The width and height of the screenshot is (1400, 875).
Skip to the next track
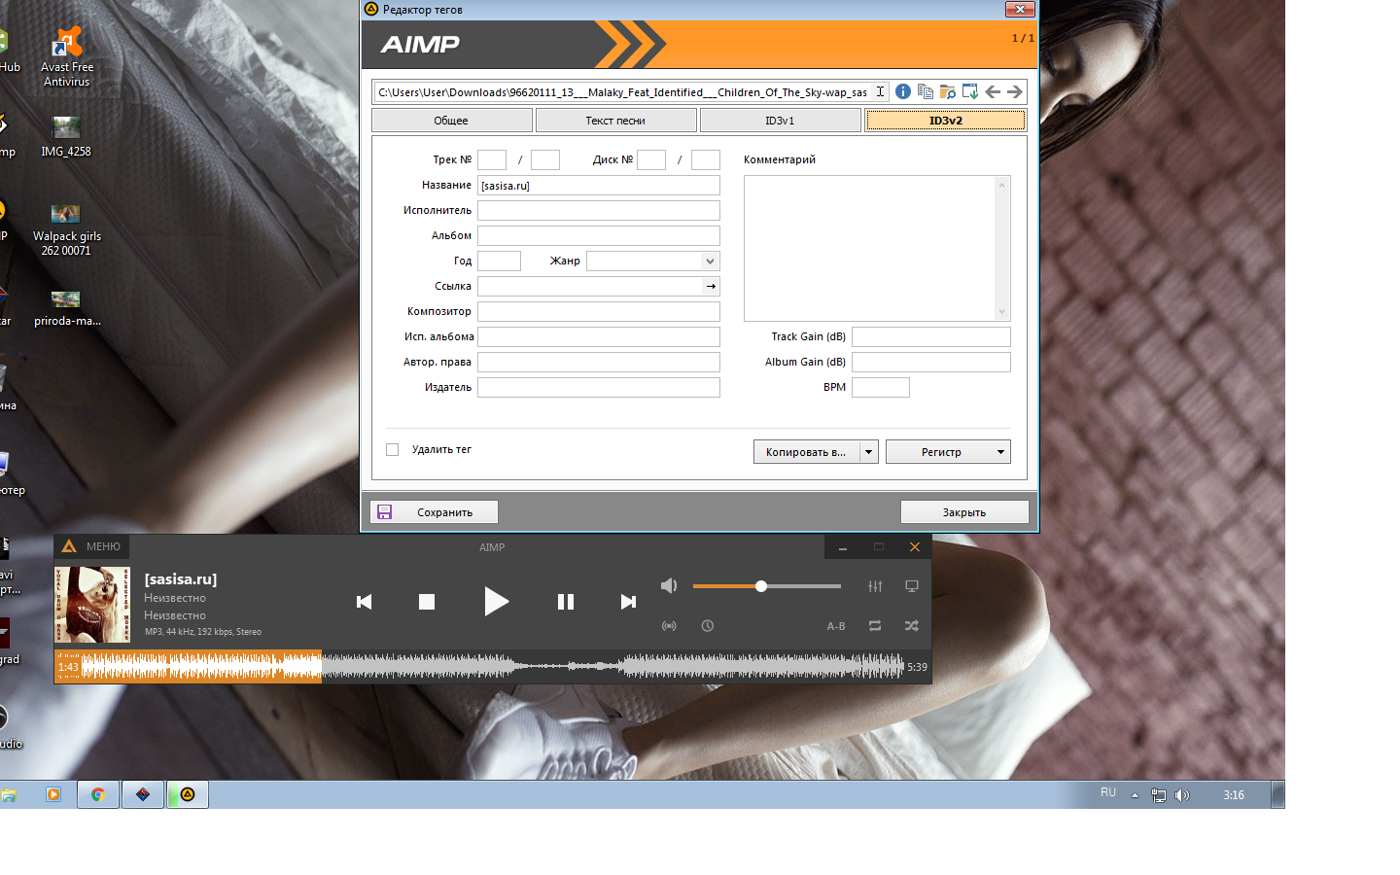[628, 602]
